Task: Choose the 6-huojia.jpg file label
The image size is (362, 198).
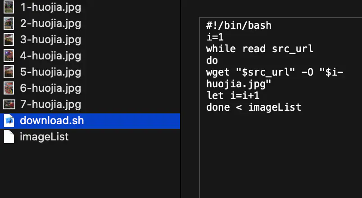Action: click(x=50, y=88)
